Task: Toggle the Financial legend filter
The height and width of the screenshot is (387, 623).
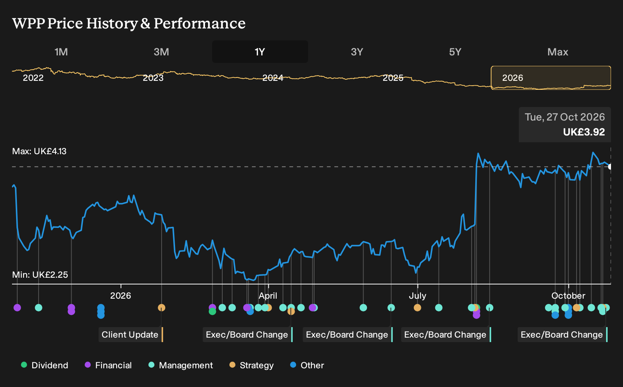Action: (x=108, y=365)
